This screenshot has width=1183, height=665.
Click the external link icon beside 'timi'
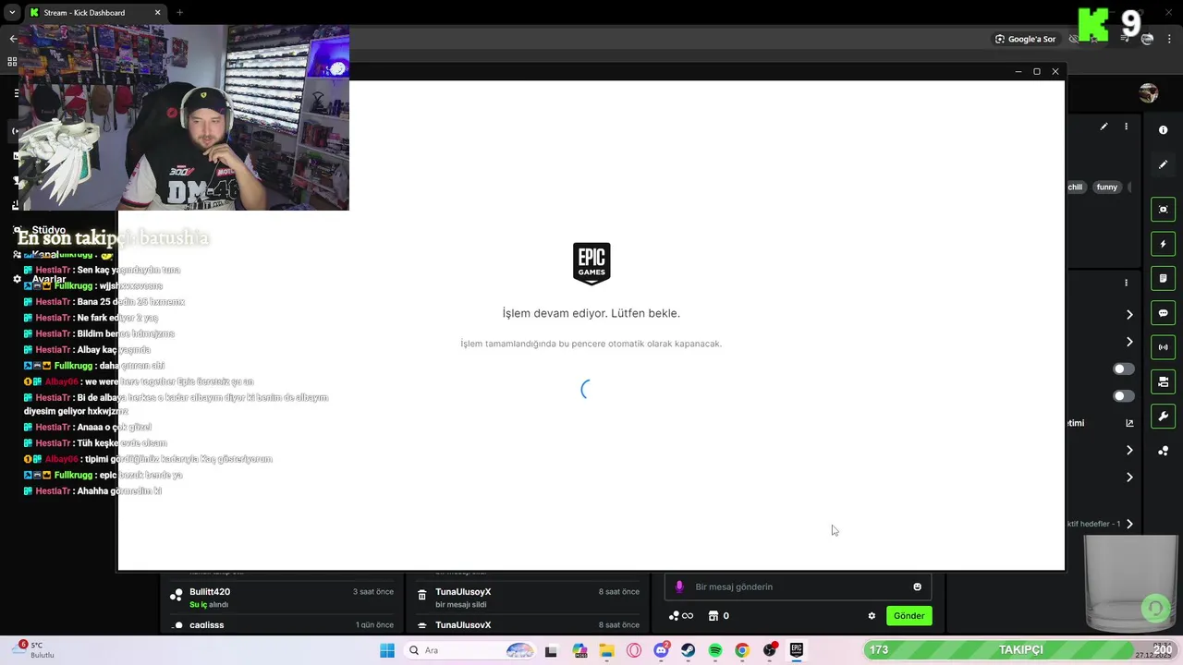point(1129,423)
